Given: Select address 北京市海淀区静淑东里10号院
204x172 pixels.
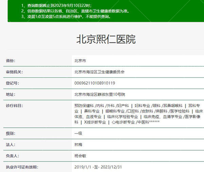Looking at the screenshot, I should coord(100,94).
